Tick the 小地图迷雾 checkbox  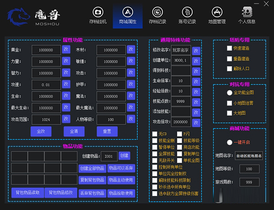coord(229,103)
